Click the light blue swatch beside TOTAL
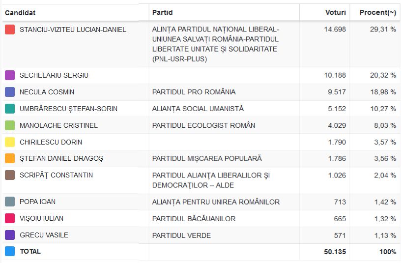 click(10, 251)
